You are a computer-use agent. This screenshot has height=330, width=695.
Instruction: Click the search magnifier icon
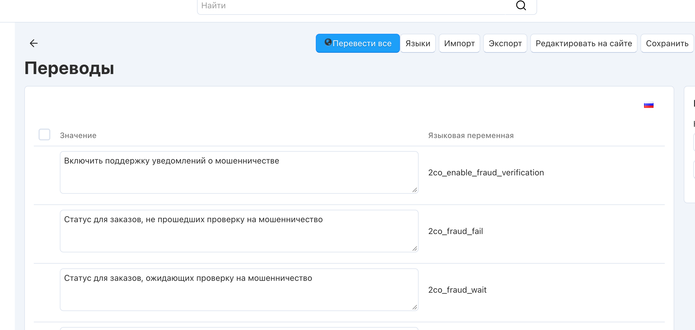pos(521,5)
